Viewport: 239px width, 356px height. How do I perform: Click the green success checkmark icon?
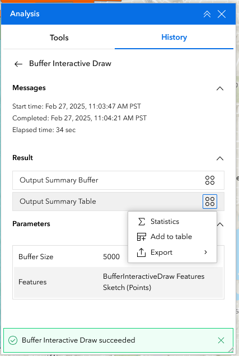(13, 340)
